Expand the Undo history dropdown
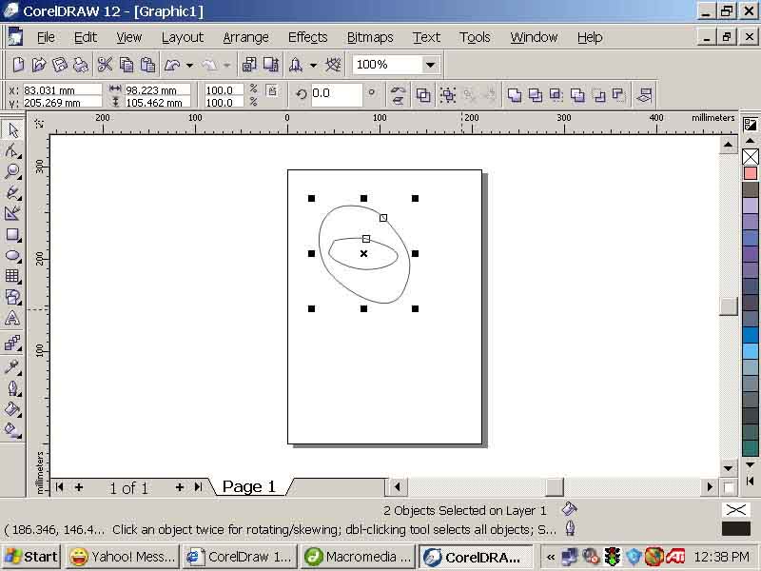This screenshot has height=571, width=761. 189,65
